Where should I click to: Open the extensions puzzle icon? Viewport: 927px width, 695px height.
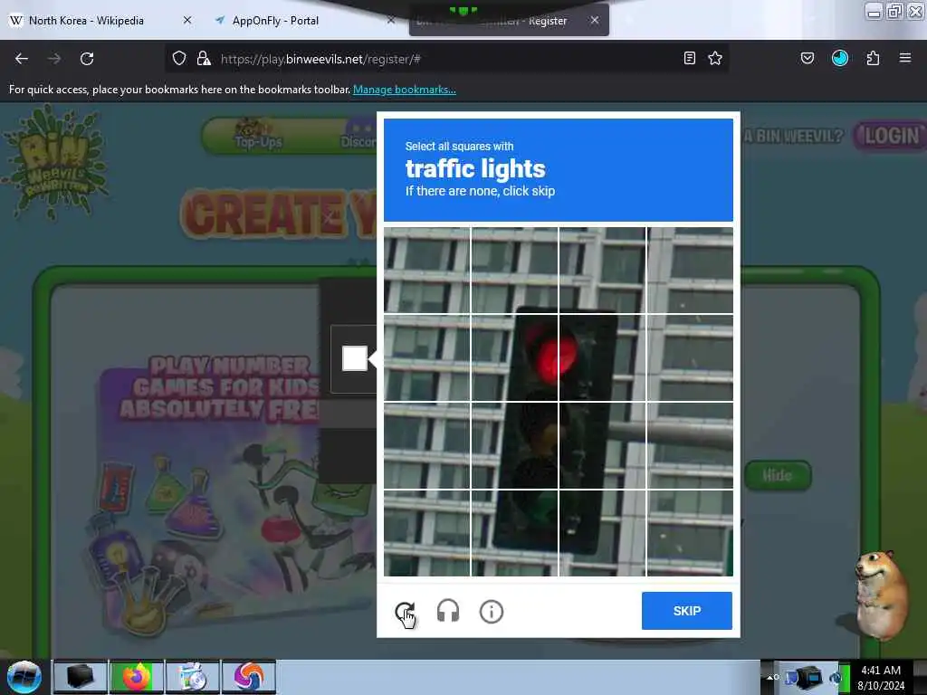(x=873, y=58)
